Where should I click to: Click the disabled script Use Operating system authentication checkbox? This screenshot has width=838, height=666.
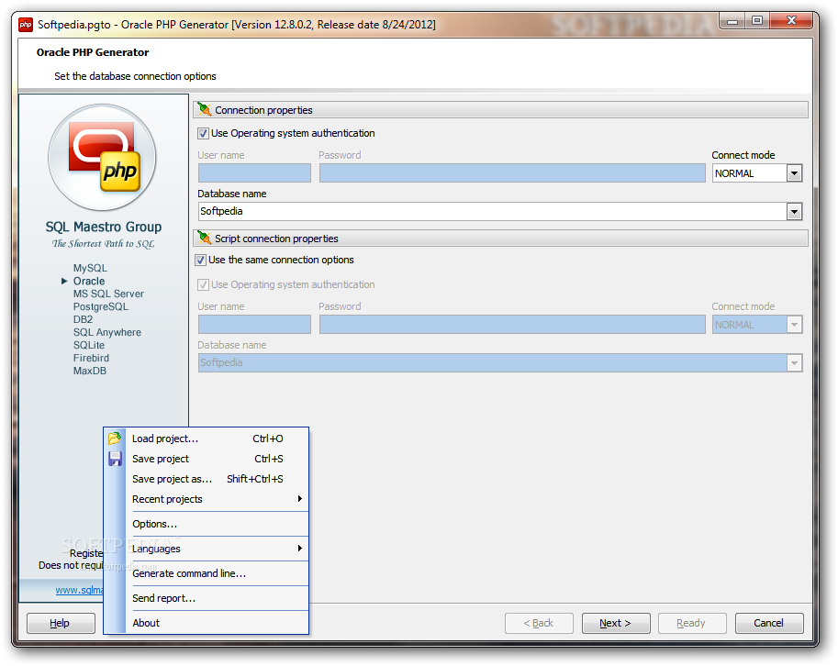pyautogui.click(x=203, y=284)
